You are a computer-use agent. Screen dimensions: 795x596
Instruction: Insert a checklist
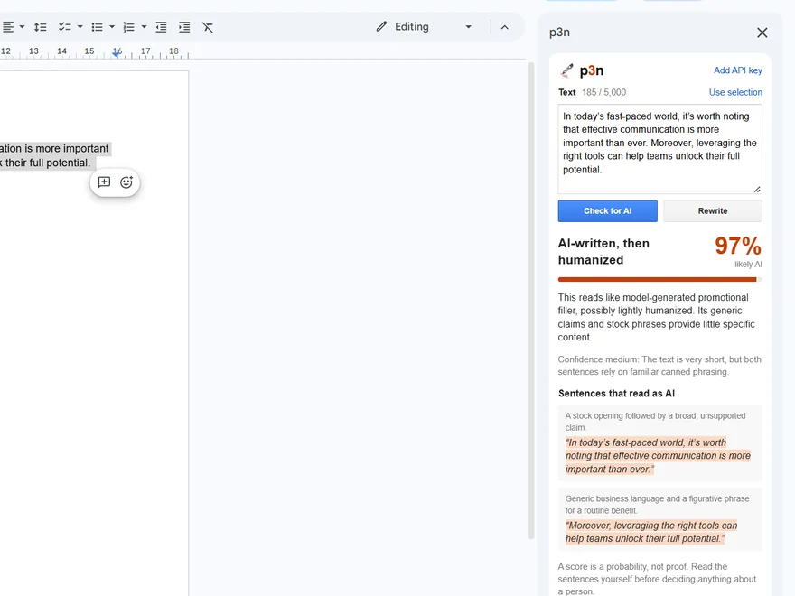[x=64, y=27]
